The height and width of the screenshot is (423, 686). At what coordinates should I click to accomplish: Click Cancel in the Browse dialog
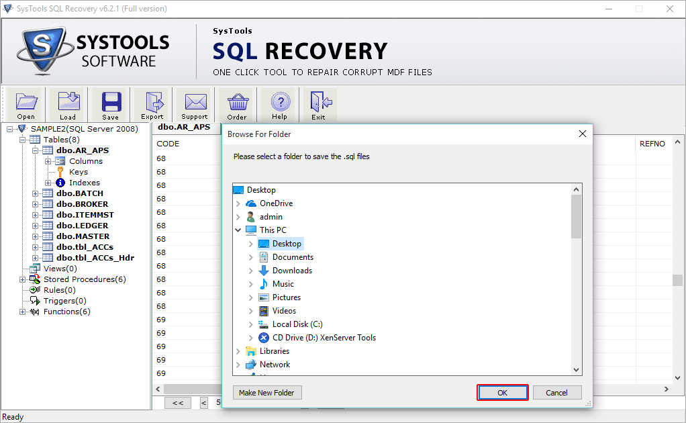(557, 392)
